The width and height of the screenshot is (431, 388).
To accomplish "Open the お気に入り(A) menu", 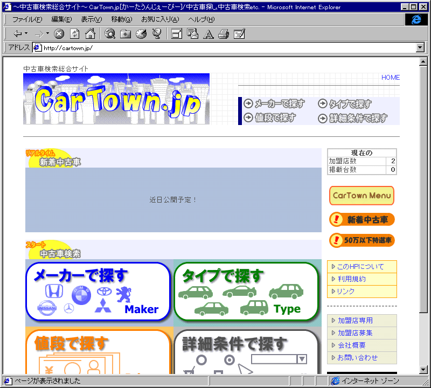I will pyautogui.click(x=160, y=19).
